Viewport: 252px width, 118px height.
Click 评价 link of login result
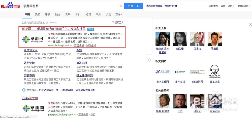point(93,115)
